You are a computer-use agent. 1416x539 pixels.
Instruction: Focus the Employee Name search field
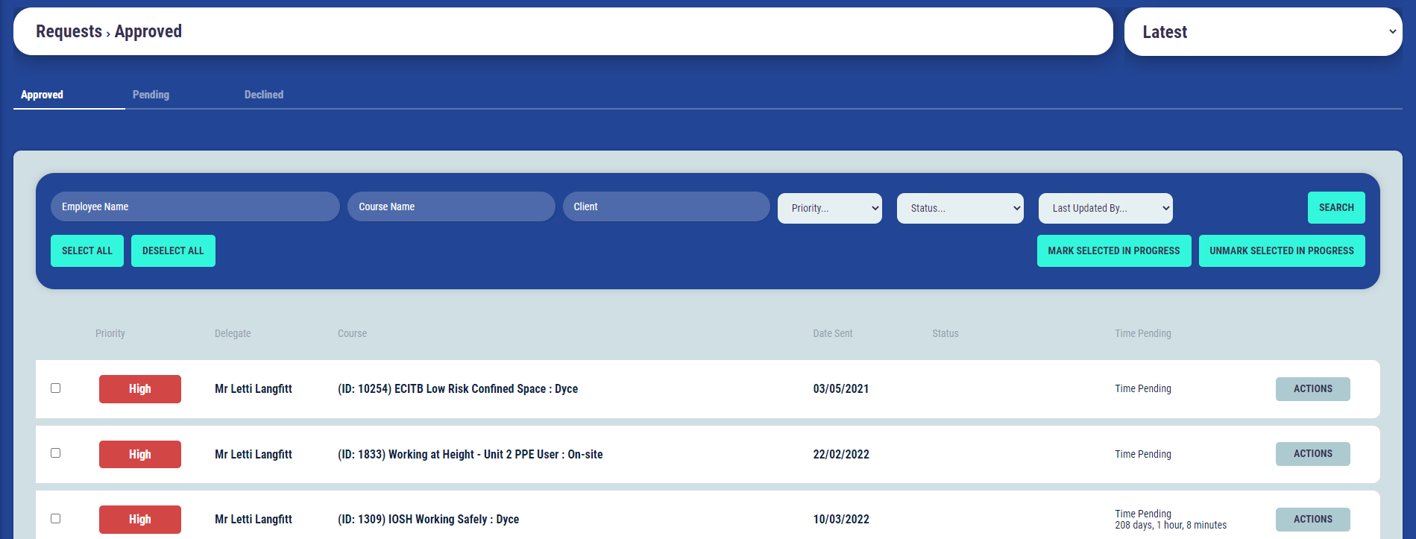[x=195, y=207]
